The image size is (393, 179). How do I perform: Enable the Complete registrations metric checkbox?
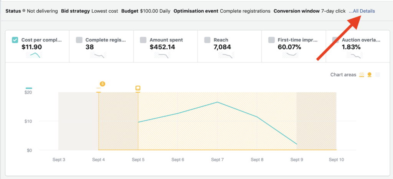point(79,40)
